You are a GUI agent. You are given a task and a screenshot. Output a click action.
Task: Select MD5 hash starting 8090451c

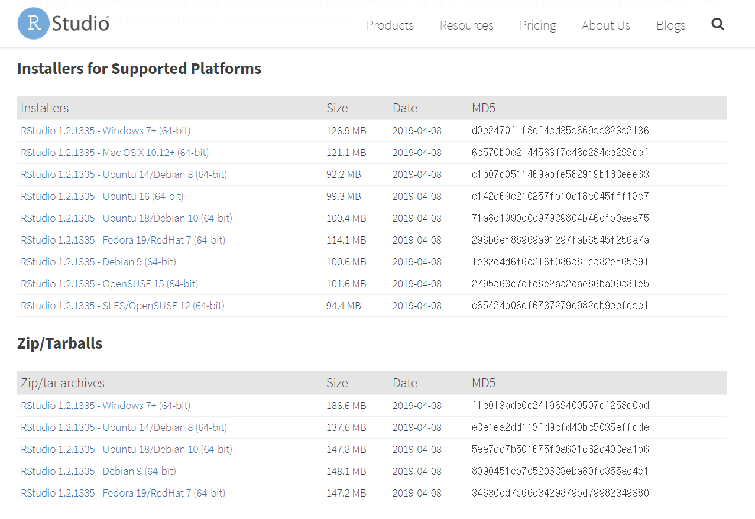click(x=560, y=471)
